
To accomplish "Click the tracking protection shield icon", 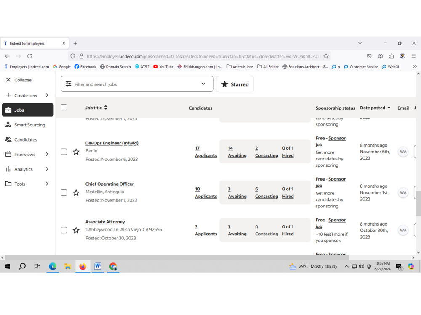I will pos(72,56).
